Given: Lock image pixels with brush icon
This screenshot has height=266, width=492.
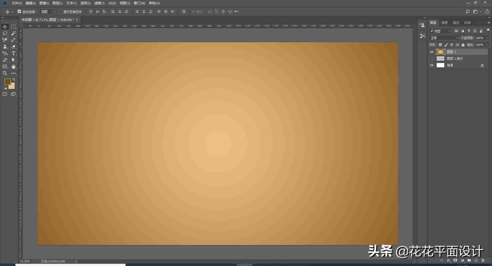Looking at the screenshot, I should 446,45.
